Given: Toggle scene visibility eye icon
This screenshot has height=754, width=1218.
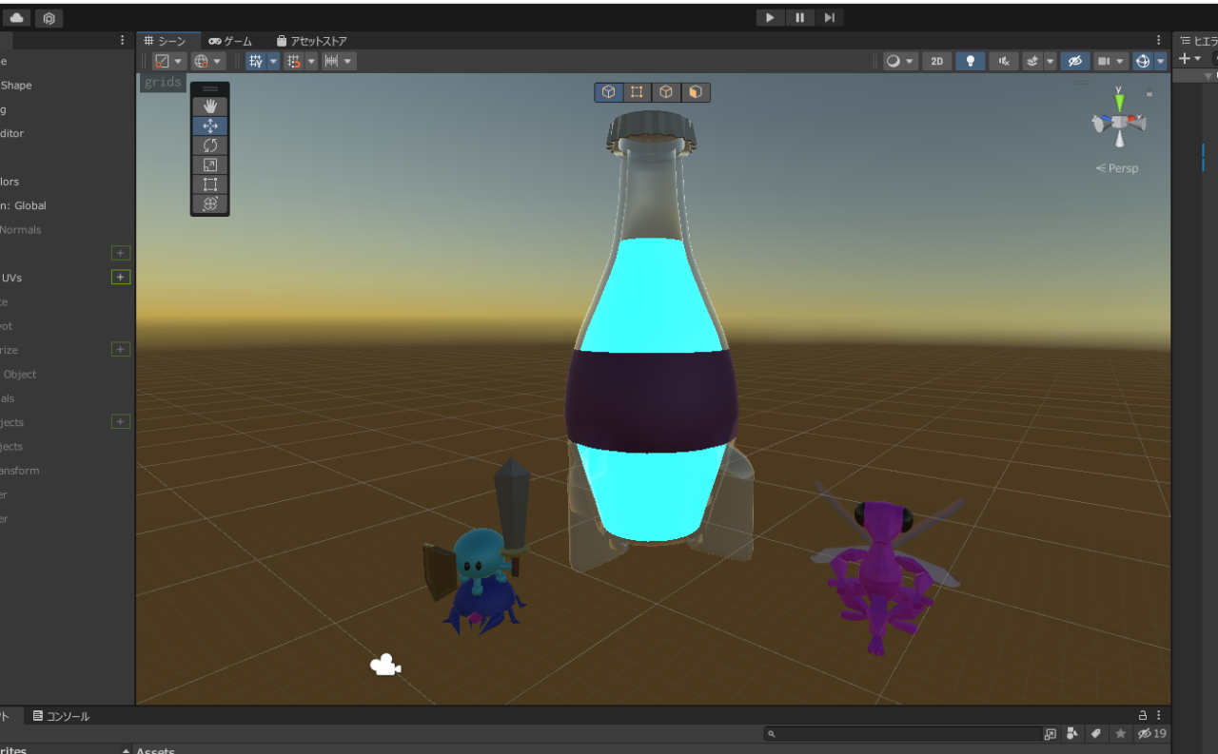Looking at the screenshot, I should tap(1075, 61).
